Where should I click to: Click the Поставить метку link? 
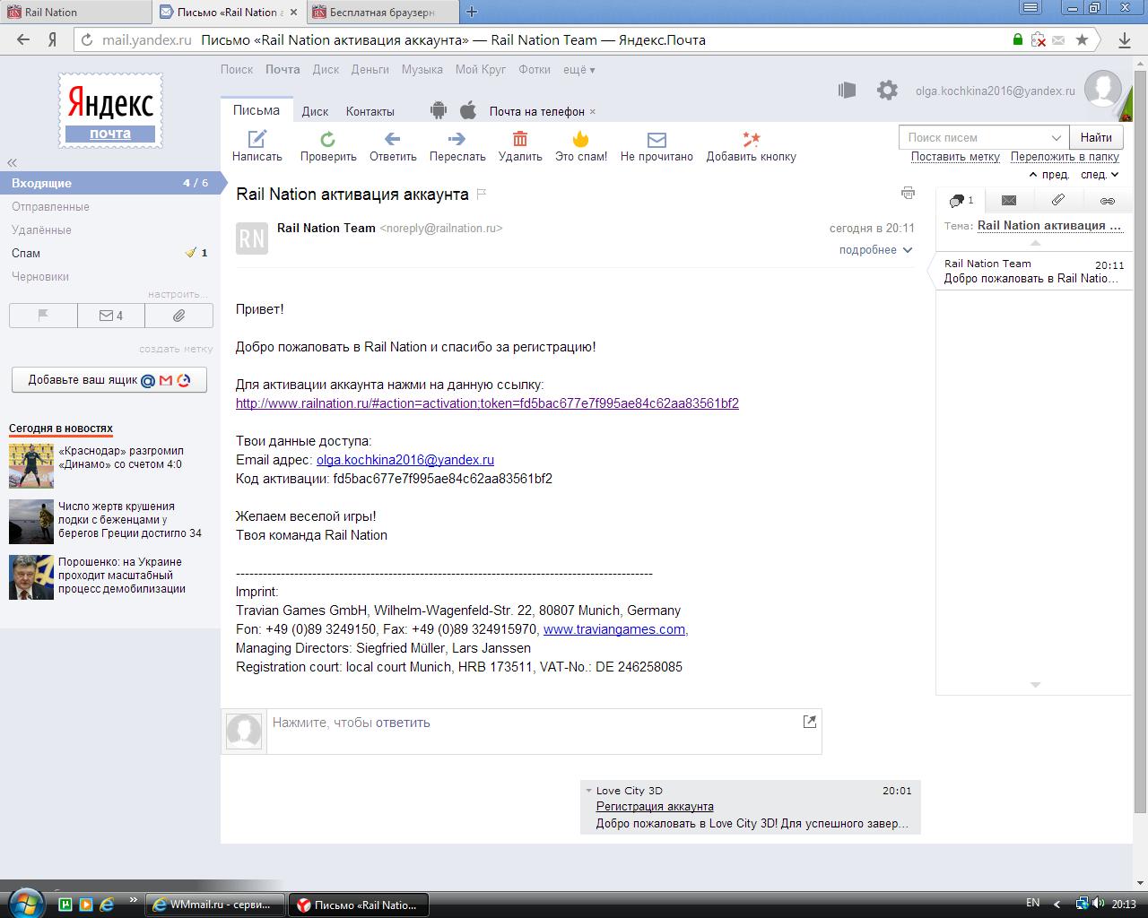[955, 156]
